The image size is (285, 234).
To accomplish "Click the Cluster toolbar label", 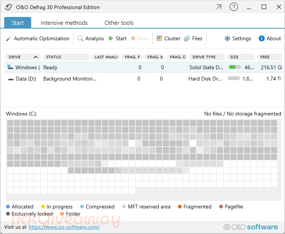I will [172, 38].
